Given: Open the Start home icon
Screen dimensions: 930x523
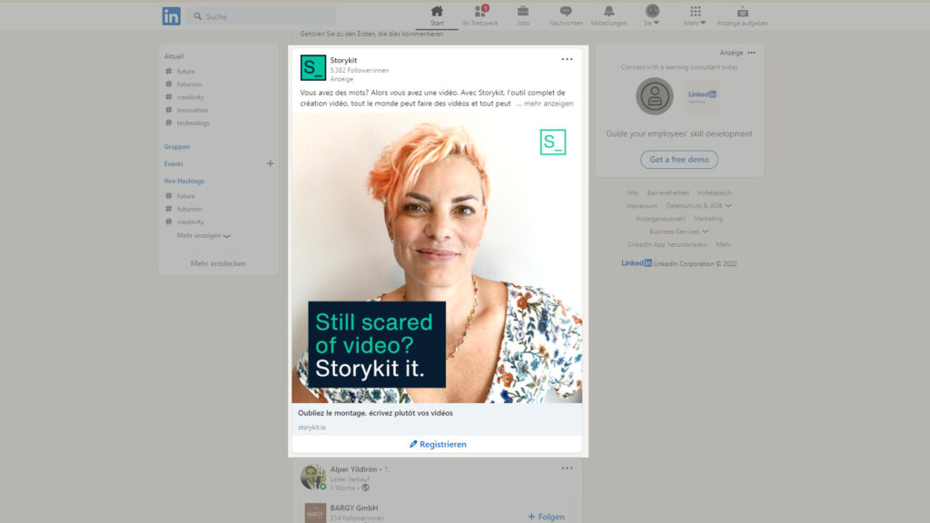Looking at the screenshot, I should [x=437, y=12].
